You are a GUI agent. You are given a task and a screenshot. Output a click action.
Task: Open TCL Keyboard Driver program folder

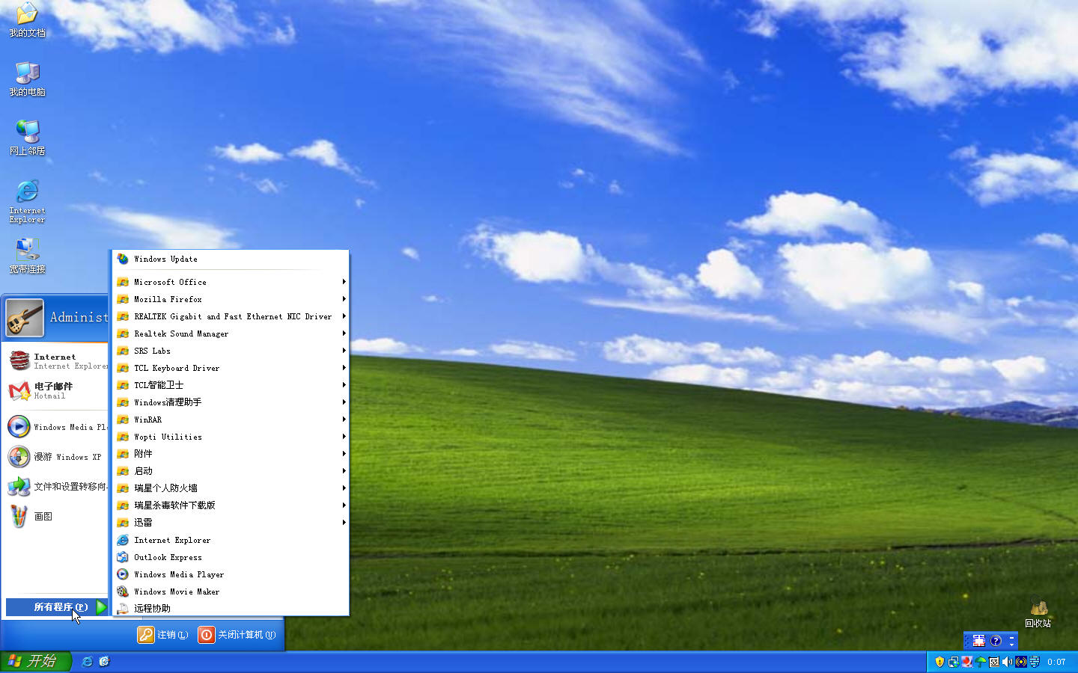(x=231, y=368)
